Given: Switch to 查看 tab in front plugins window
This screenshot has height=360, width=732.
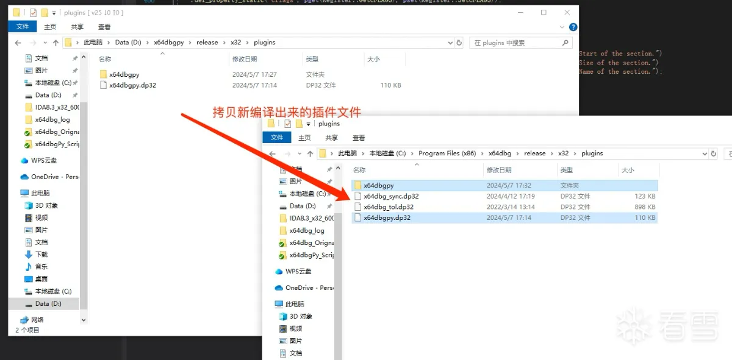Looking at the screenshot, I should [x=359, y=138].
